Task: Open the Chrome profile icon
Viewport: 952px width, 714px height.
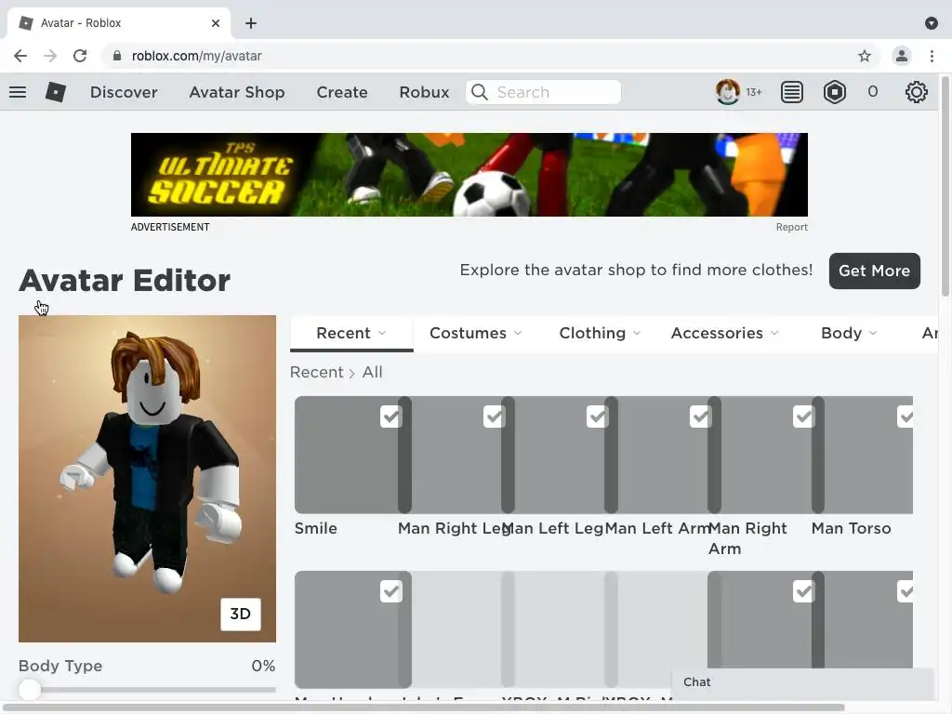Action: click(902, 56)
